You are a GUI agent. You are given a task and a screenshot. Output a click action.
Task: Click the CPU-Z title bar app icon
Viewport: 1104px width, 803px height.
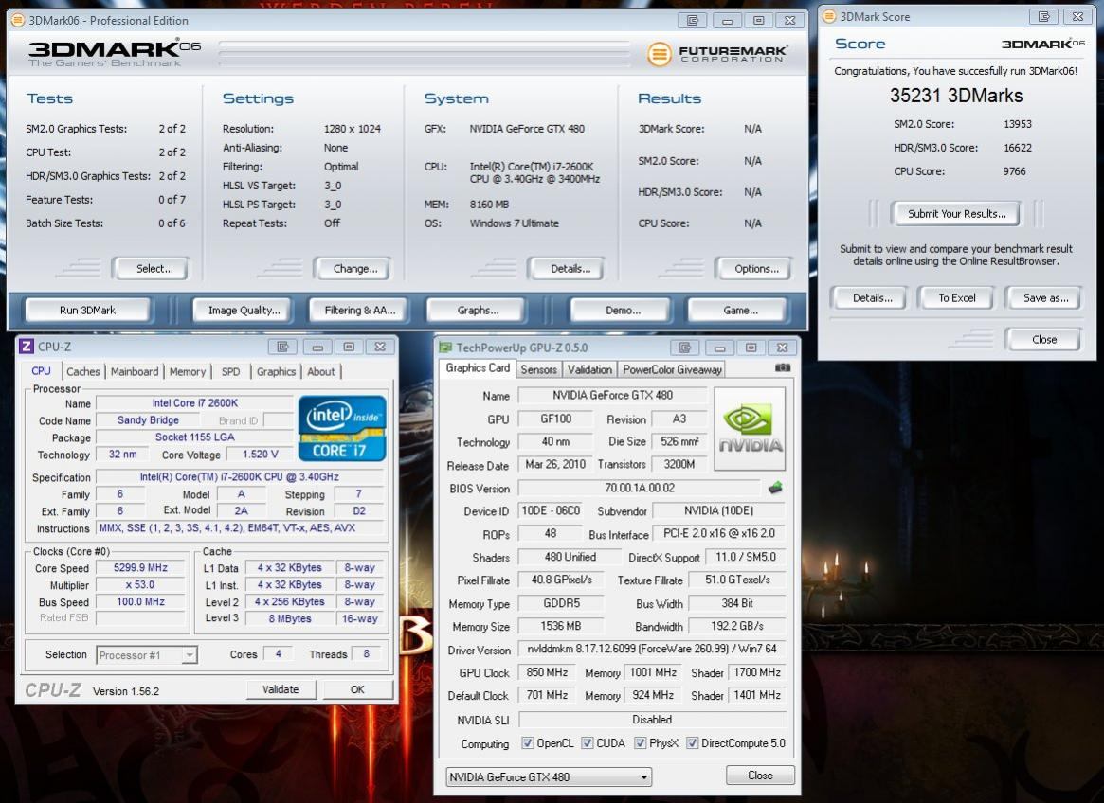(x=26, y=347)
